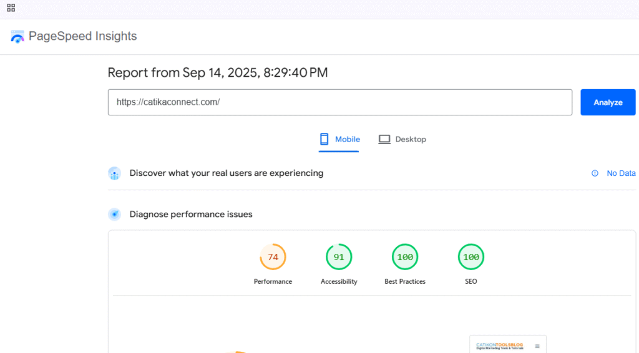Screen dimensions: 639x353
Task: Click the info icon beside No Data
Action: pyautogui.click(x=595, y=173)
